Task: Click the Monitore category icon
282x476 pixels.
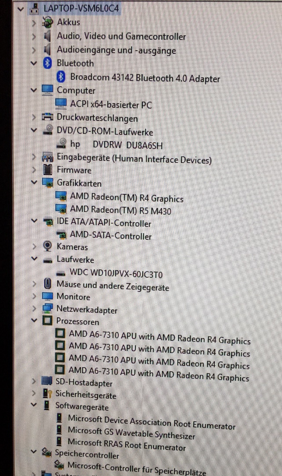Action: pos(48,296)
